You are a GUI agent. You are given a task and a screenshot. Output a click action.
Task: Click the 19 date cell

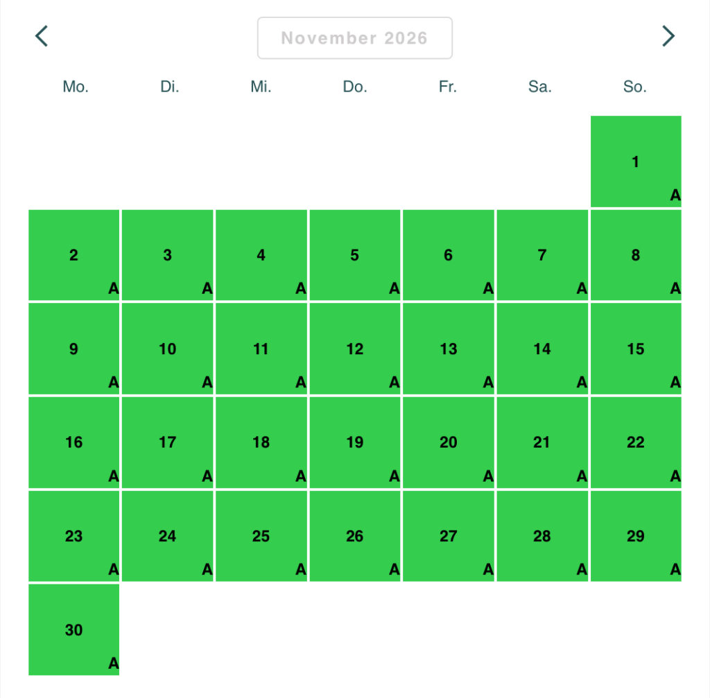(354, 442)
